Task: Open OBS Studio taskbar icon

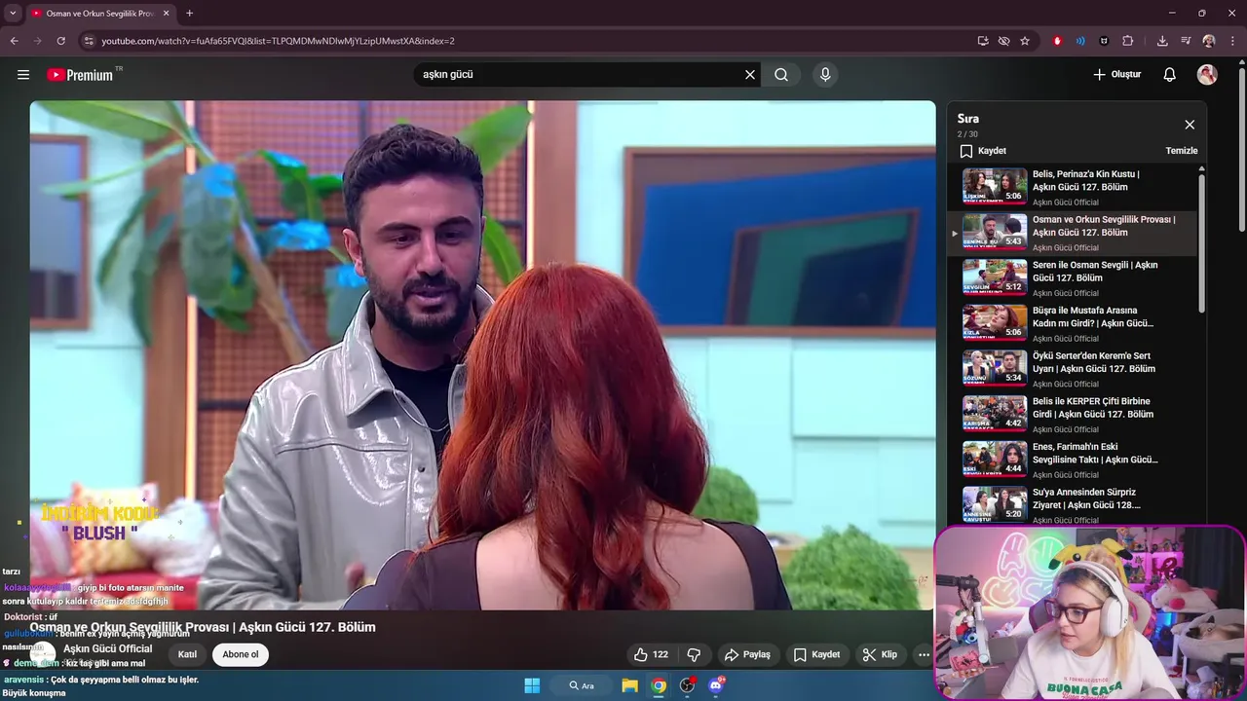Action: [688, 685]
